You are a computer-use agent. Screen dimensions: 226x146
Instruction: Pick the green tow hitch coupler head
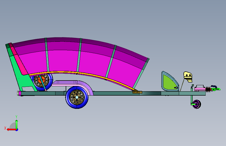click(x=216, y=89)
